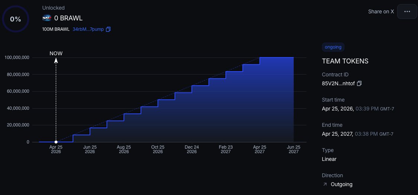Image resolution: width=418 pixels, height=195 pixels.
Task: Open the three-dot more options menu
Action: [407, 11]
